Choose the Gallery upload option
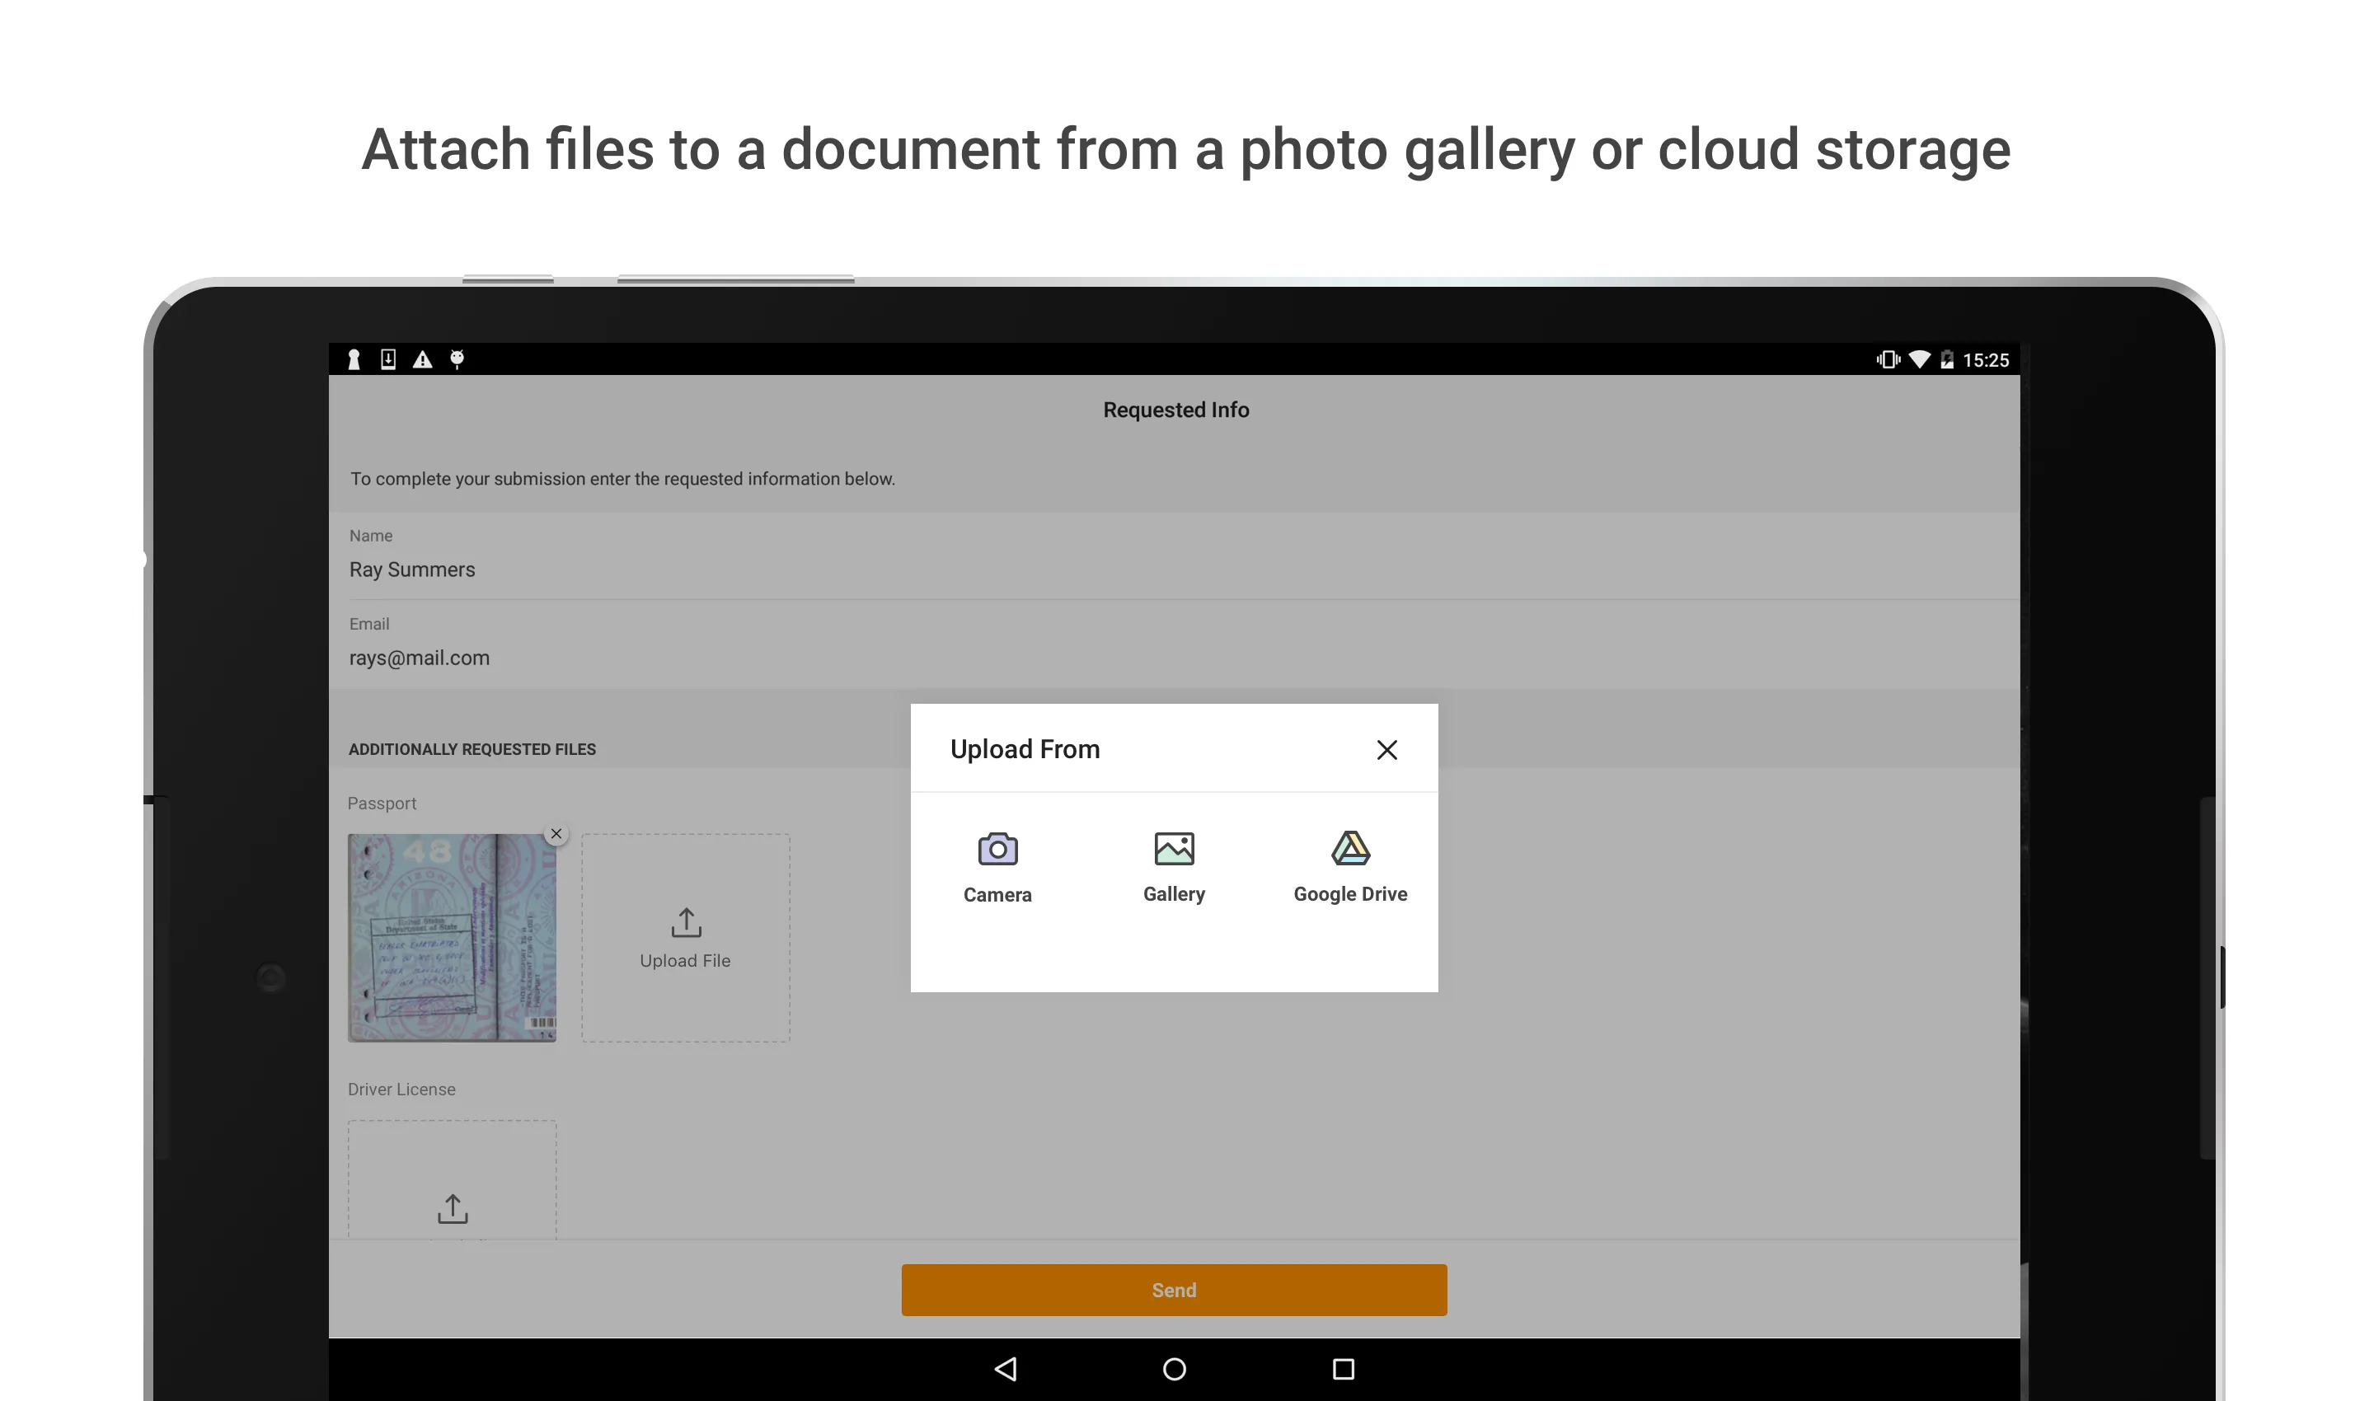The image size is (2374, 1401). coord(1174,864)
